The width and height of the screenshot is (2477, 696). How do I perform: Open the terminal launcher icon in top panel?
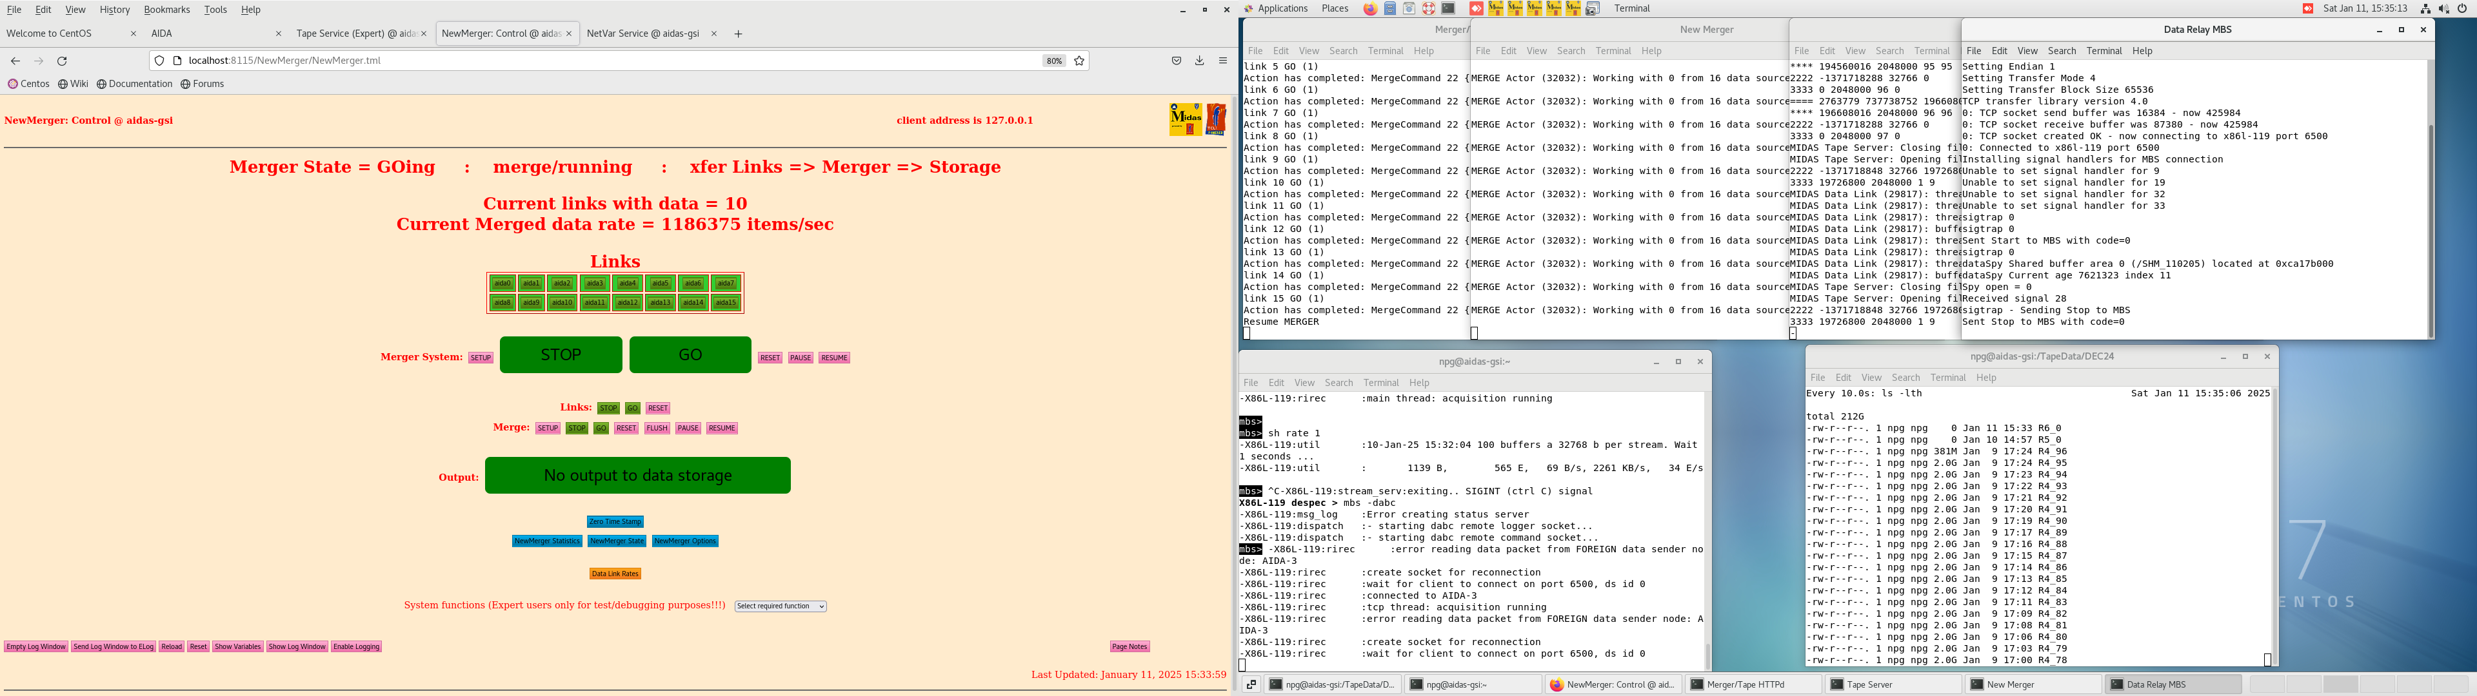[1448, 8]
